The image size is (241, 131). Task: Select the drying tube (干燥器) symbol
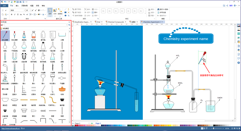62,78
